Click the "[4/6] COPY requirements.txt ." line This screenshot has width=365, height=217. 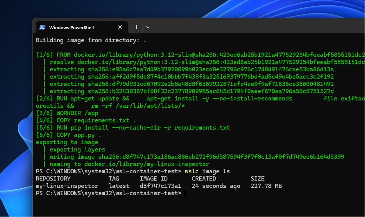tap(86, 120)
